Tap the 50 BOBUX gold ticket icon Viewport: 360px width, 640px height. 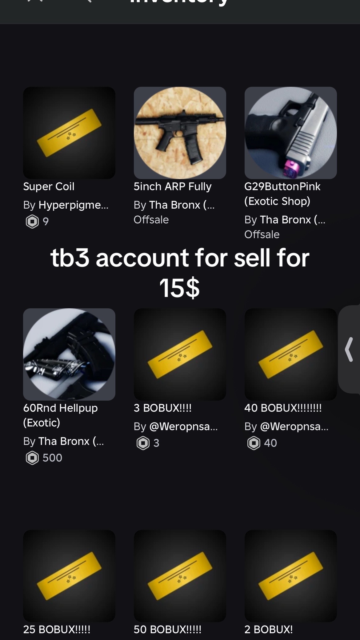tap(180, 576)
